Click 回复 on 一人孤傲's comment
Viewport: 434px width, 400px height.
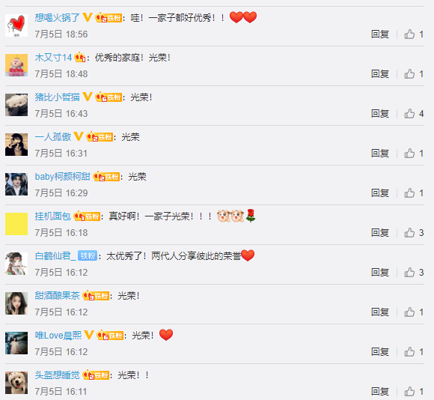[380, 154]
